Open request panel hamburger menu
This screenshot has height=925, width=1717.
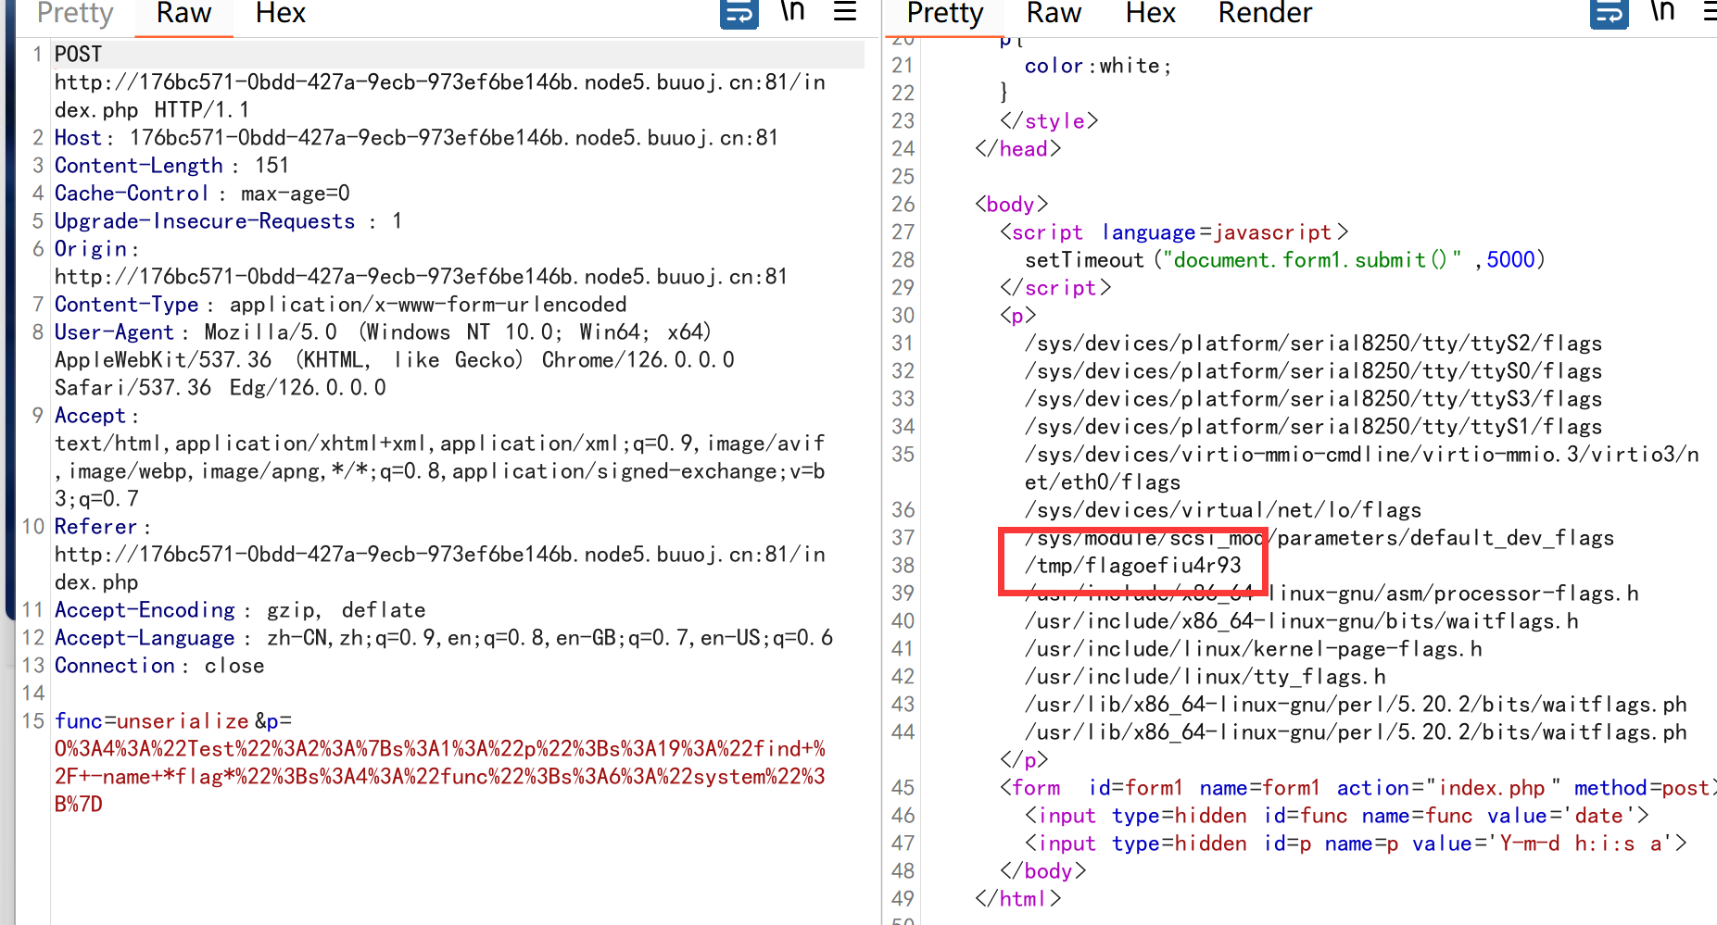tap(845, 12)
